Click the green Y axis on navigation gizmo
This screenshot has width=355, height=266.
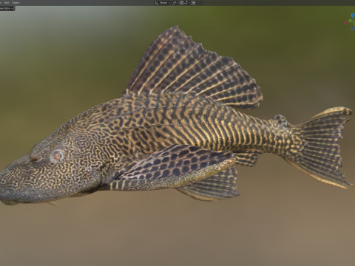click(351, 21)
